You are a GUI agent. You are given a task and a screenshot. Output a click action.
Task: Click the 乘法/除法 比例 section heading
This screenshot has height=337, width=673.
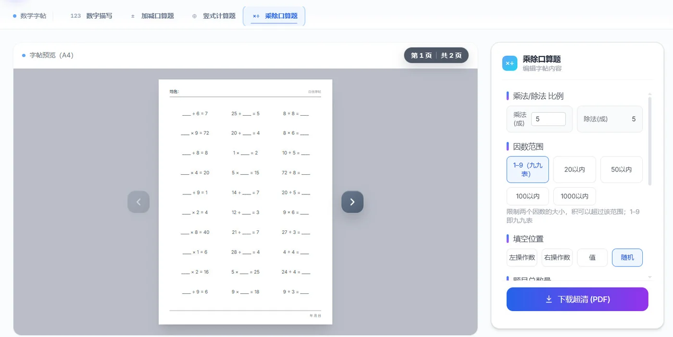[x=538, y=96]
